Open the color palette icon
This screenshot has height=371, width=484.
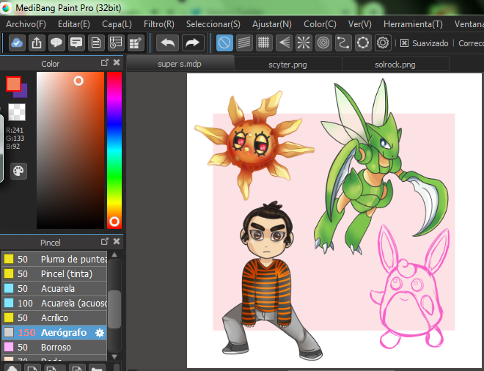(18, 171)
